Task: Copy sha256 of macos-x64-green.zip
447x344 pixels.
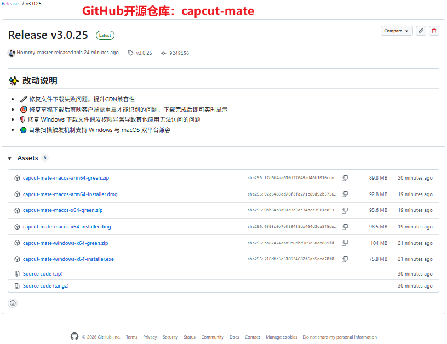Action: click(345, 211)
